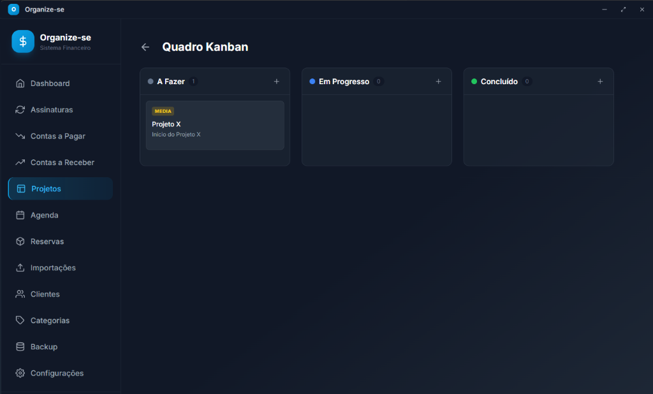
Task: Go back using the arrow beside Quadro Kanban
Action: click(145, 47)
